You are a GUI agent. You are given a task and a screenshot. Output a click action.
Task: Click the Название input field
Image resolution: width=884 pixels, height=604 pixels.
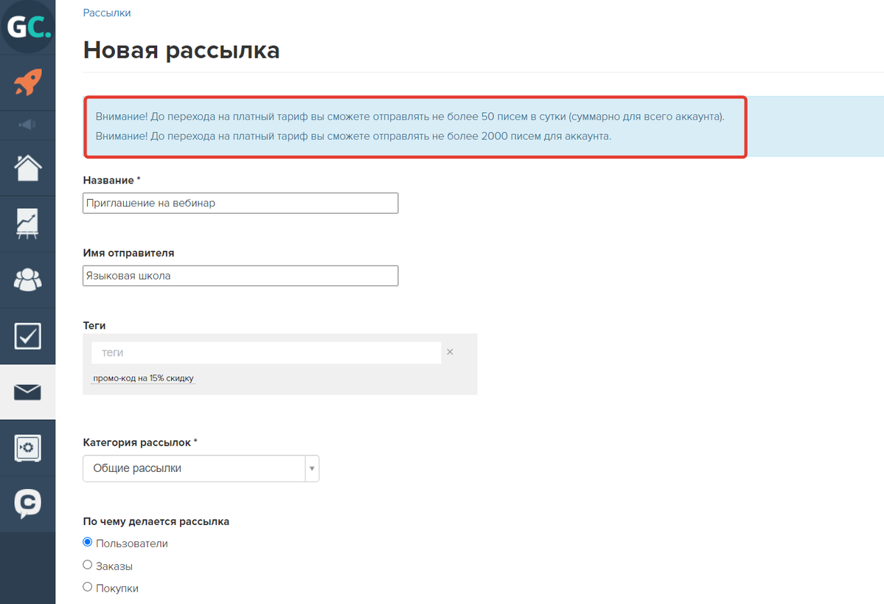(240, 203)
